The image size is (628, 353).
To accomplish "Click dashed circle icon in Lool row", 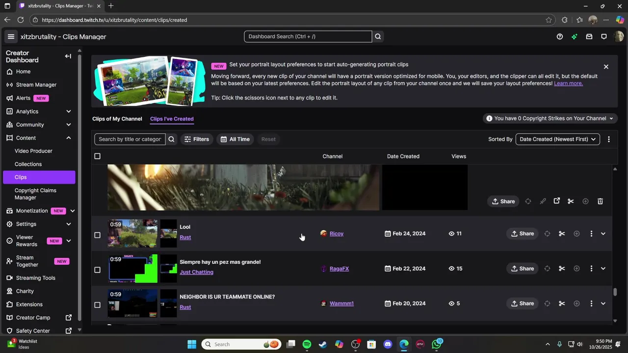I will tap(547, 234).
